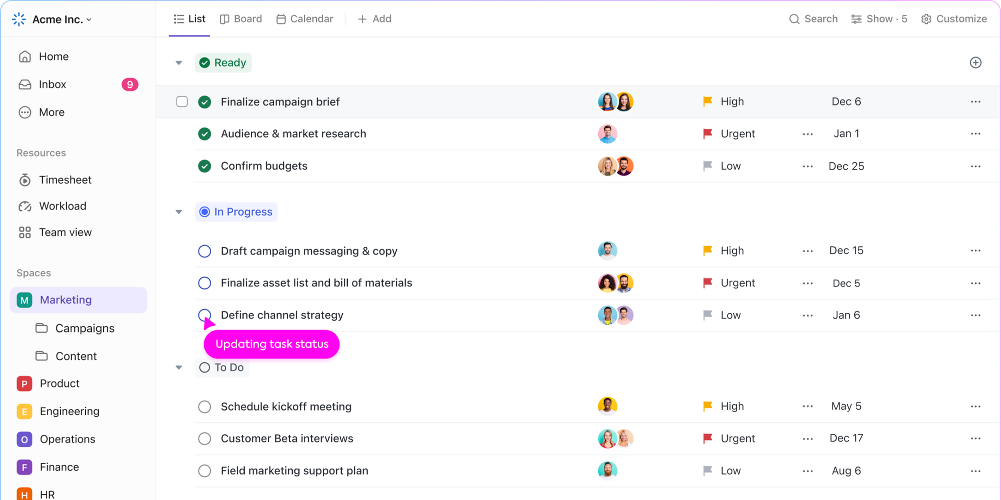The width and height of the screenshot is (1001, 500).
Task: Set priority flag on Confirm budgets
Action: (707, 166)
